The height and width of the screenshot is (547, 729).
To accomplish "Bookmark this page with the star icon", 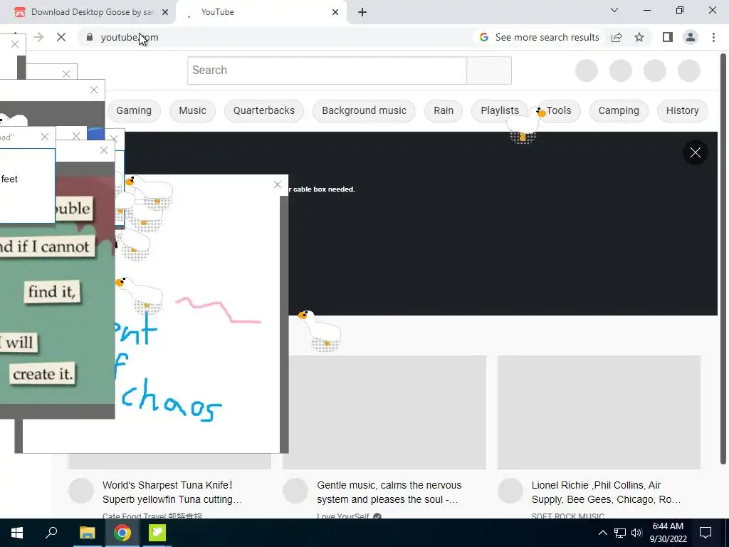I will tap(639, 37).
